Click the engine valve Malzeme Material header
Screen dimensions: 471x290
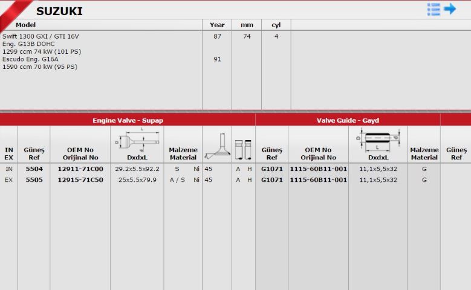tap(183, 153)
